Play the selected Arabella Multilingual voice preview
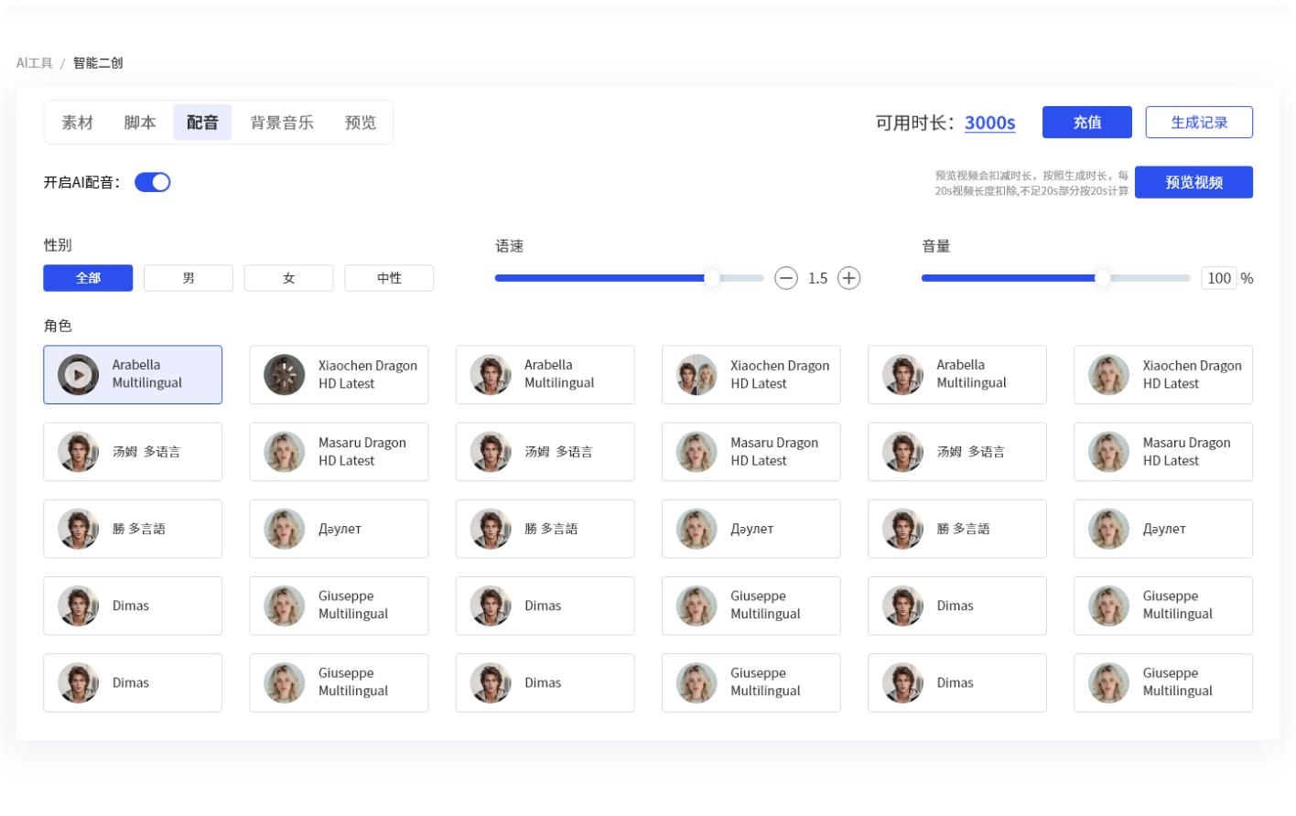 coord(79,374)
